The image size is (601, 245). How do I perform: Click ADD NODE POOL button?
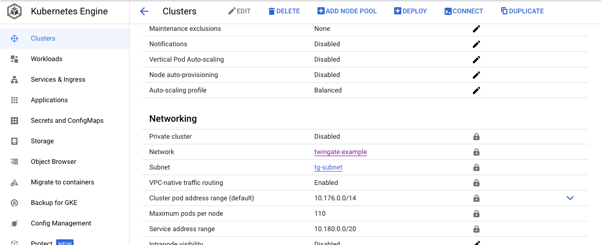(x=347, y=11)
